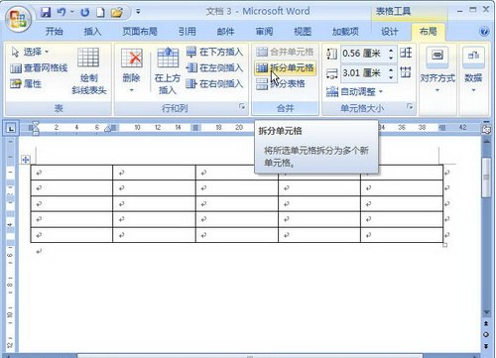Toggle ruler button above vertical scrollbar
Viewport: 496px width, 358px height.
pyautogui.click(x=486, y=129)
